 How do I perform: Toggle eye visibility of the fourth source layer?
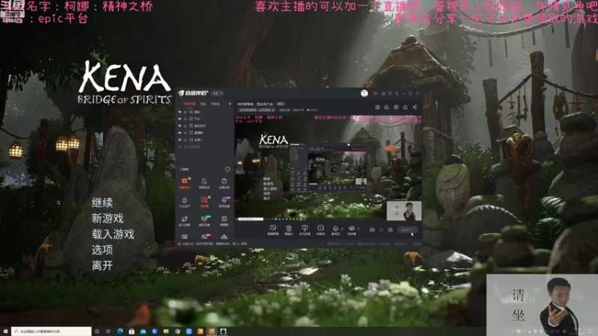click(179, 133)
